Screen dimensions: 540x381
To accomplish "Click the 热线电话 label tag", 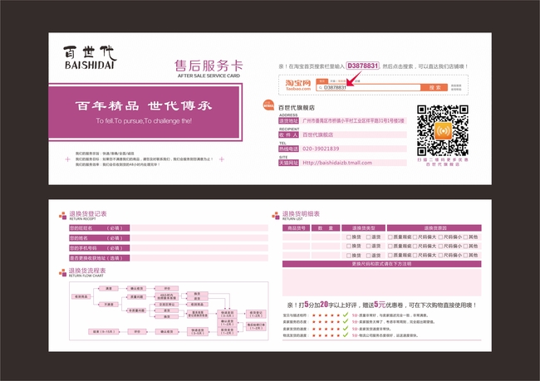I will click(x=288, y=149).
